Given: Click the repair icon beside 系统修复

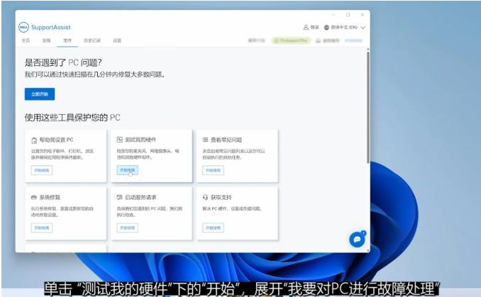Looking at the screenshot, I should [34, 197].
